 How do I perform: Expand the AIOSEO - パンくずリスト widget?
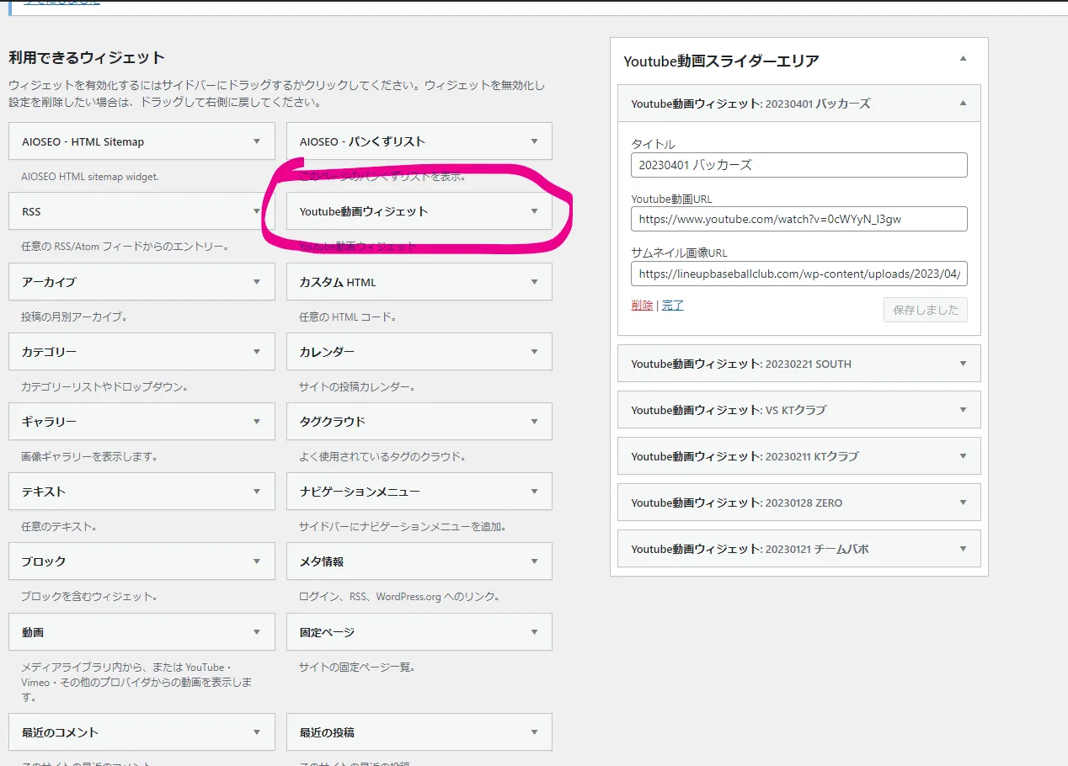tap(534, 141)
